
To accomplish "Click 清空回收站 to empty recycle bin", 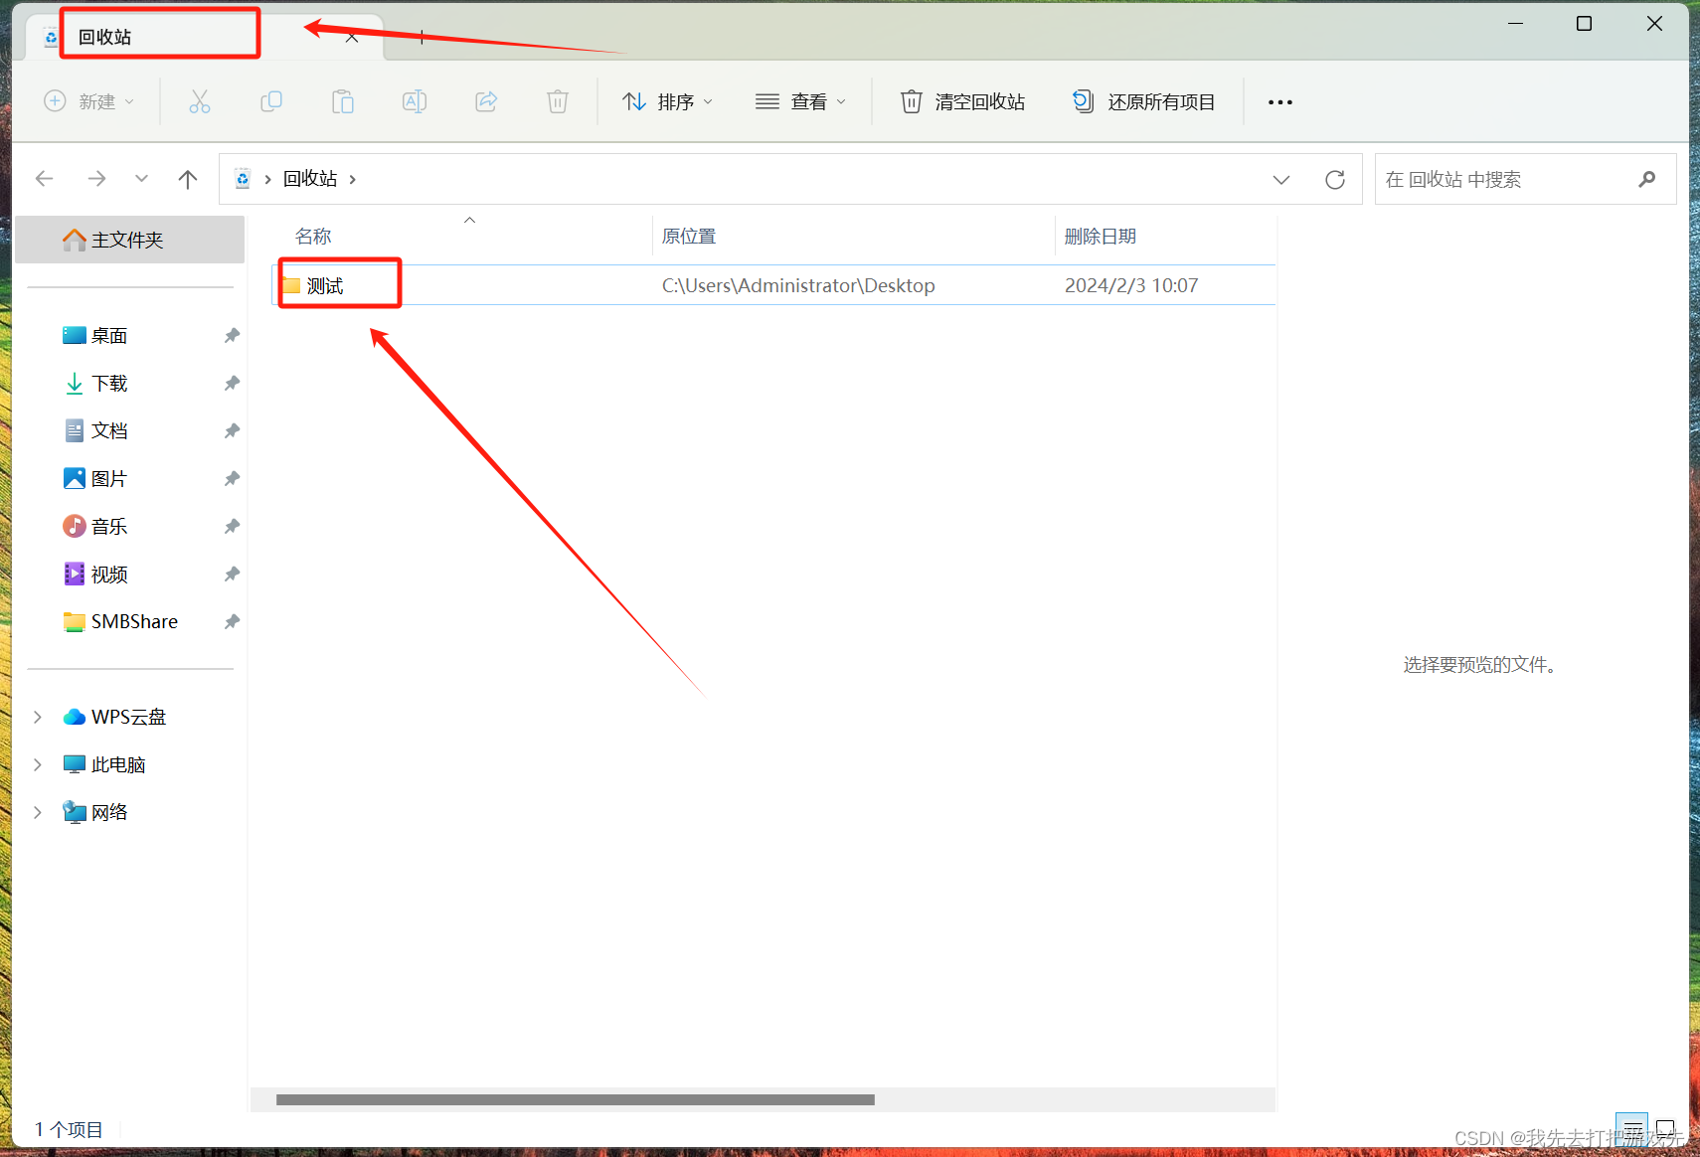I will click(962, 101).
